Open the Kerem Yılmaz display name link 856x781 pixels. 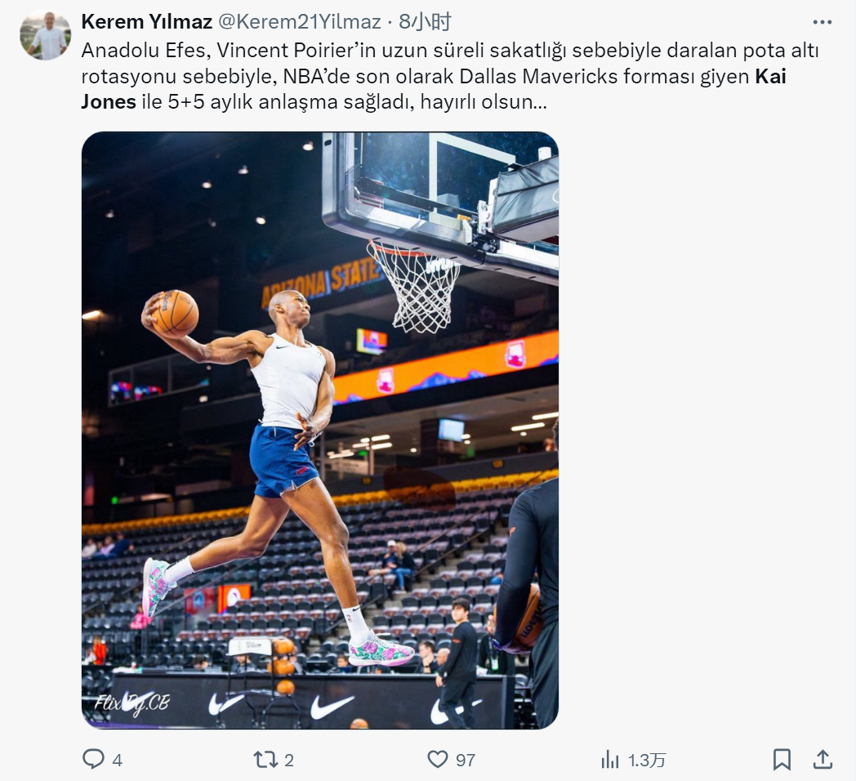[x=147, y=22]
